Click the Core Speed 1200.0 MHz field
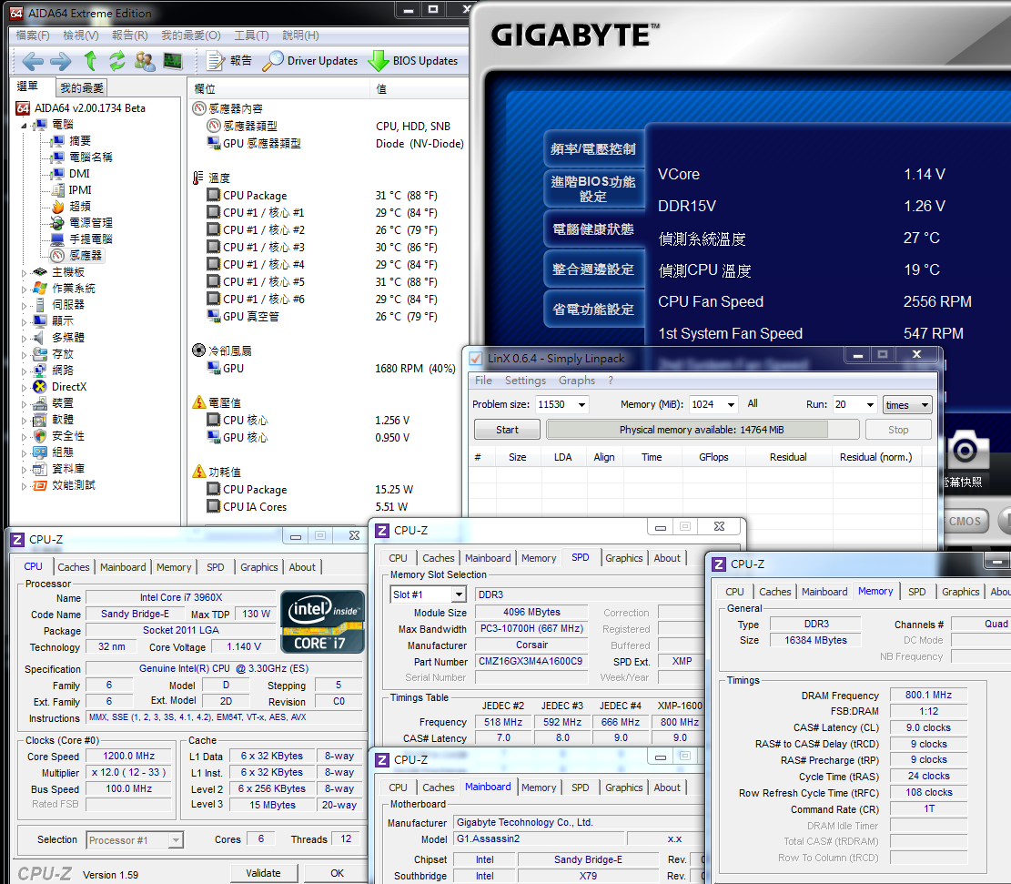This screenshot has width=1011, height=884. [x=129, y=756]
